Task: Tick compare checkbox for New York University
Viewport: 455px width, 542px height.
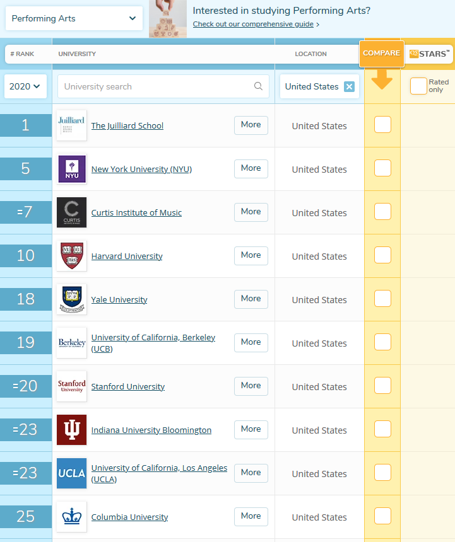Action: [x=382, y=168]
